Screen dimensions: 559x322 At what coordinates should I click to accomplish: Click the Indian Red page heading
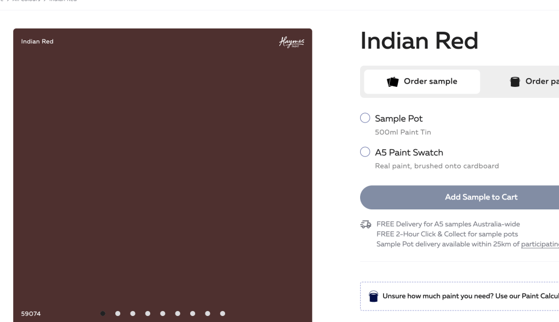tap(419, 41)
